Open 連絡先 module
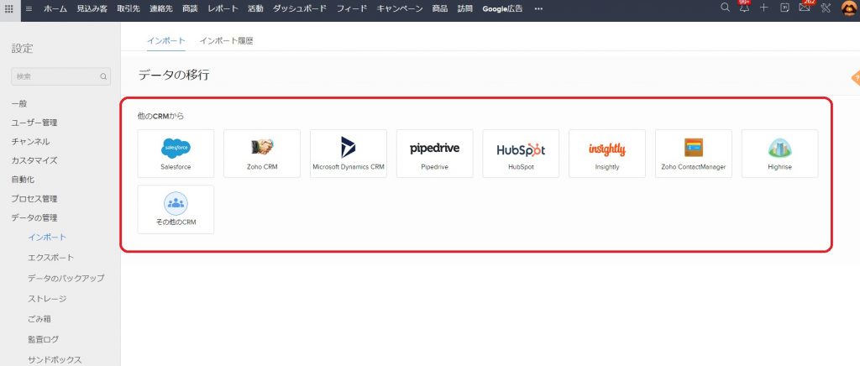This screenshot has width=860, height=366. tap(161, 8)
